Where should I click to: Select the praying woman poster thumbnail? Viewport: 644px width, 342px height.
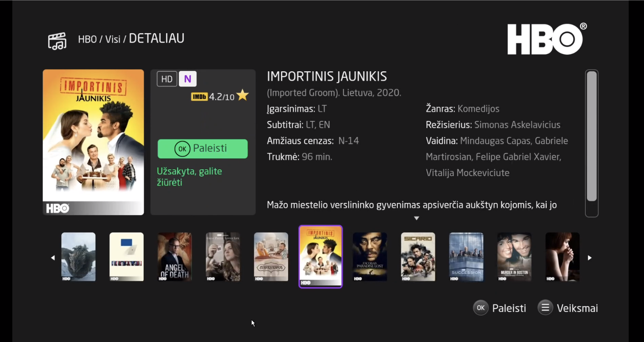click(x=562, y=257)
